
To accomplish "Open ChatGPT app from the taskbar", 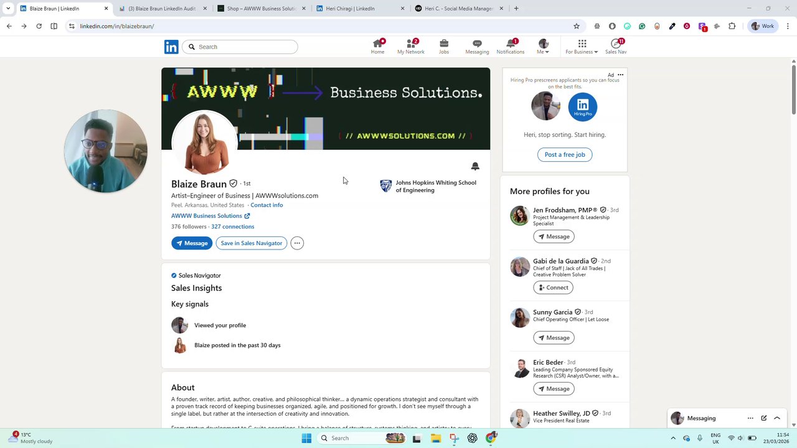I will coord(473,438).
